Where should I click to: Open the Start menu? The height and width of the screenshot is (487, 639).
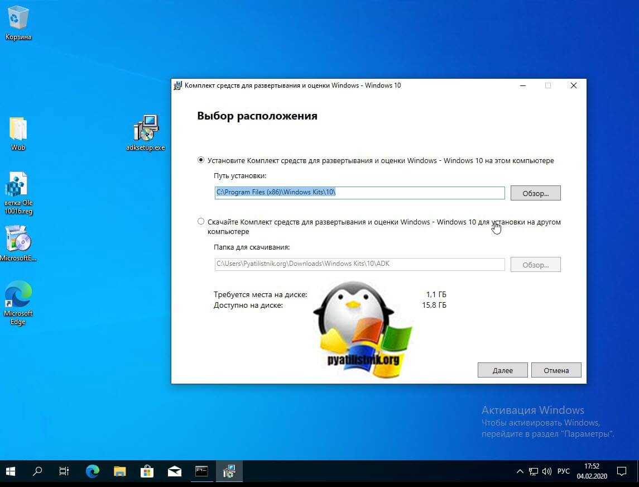tap(11, 472)
